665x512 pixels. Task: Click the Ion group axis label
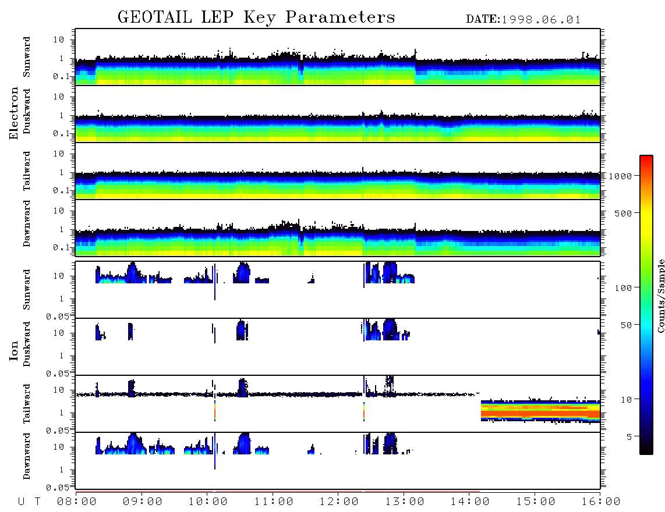pos(13,350)
